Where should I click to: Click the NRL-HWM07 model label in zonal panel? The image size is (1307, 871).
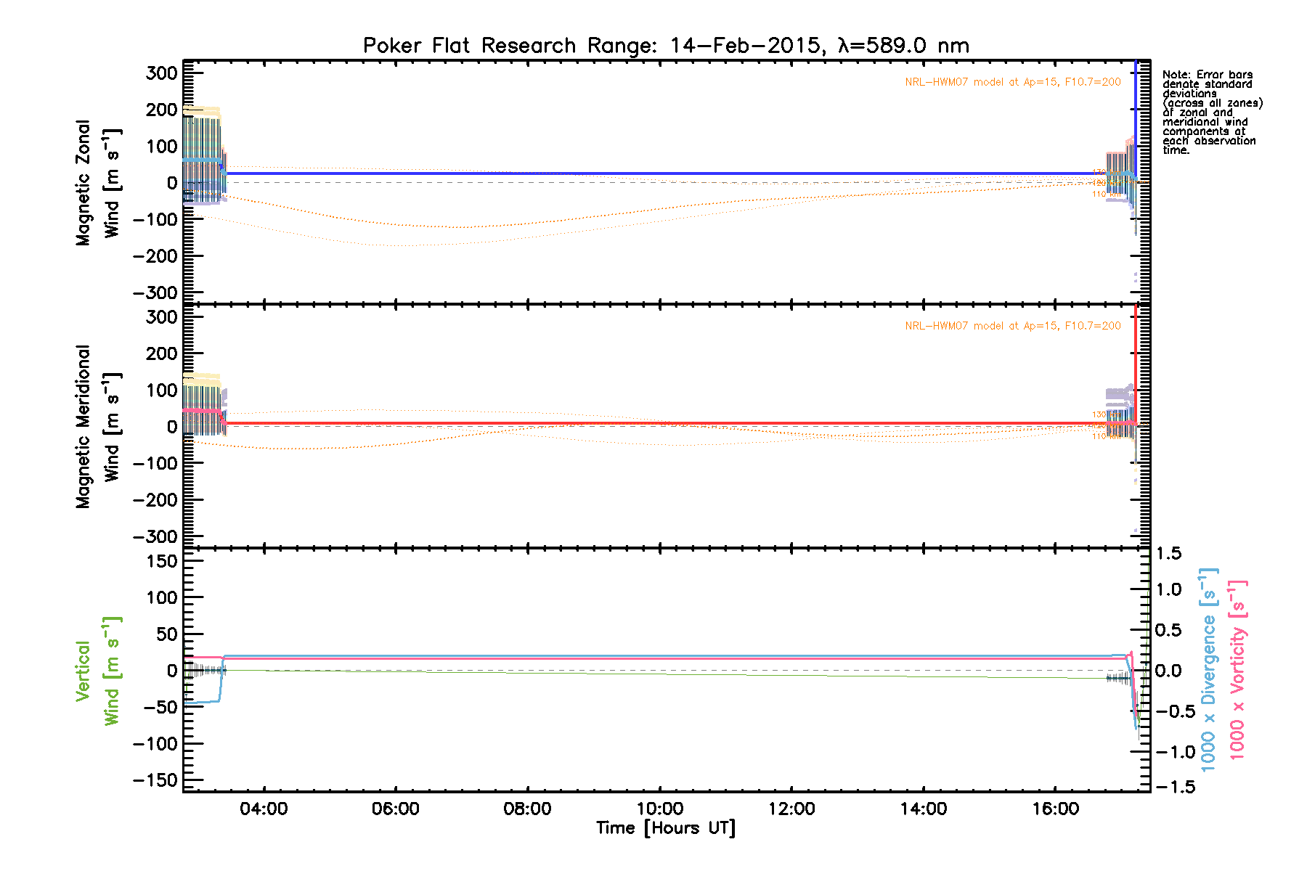1012,82
